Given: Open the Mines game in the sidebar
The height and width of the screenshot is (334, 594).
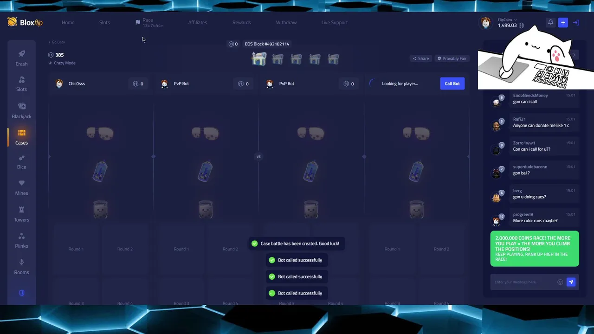Looking at the screenshot, I should tap(21, 188).
